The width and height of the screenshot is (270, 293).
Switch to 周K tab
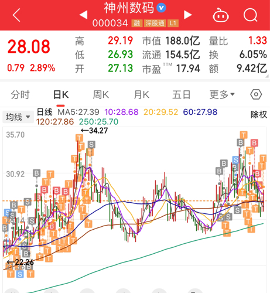point(101,95)
